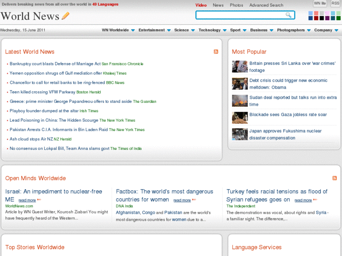Click the pencil icon beside World News logo

click(65, 16)
